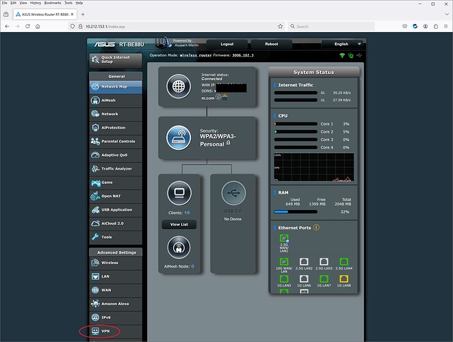Open Game settings in sidebar

click(x=116, y=182)
